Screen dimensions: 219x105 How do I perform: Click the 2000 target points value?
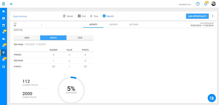(27, 94)
